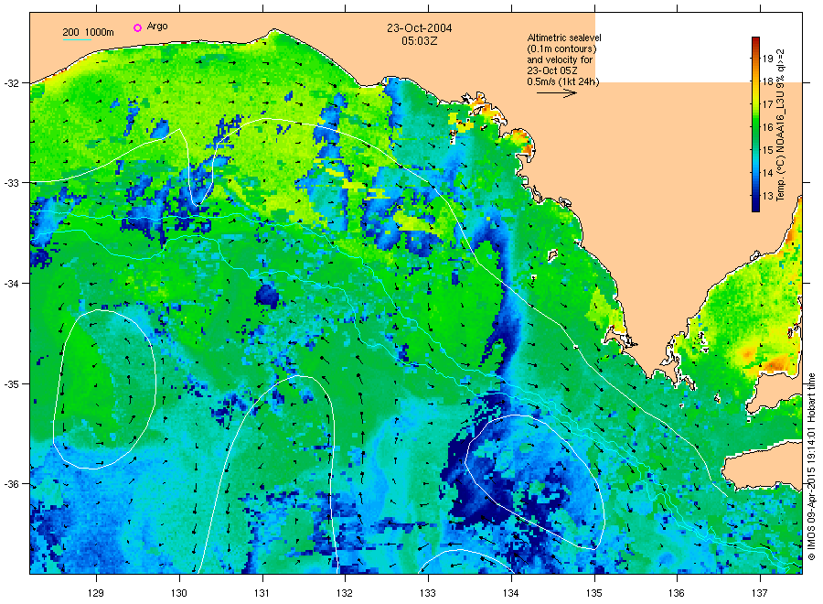
Task: Click the IMOS copyright timestamp text
Action: [811, 467]
